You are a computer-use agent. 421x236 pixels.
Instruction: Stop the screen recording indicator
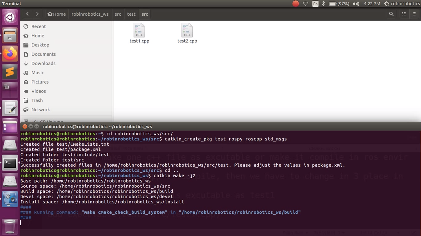295,4
